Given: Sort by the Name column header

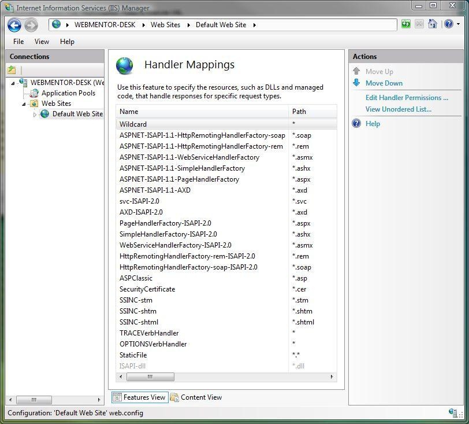Looking at the screenshot, I should tap(202, 112).
